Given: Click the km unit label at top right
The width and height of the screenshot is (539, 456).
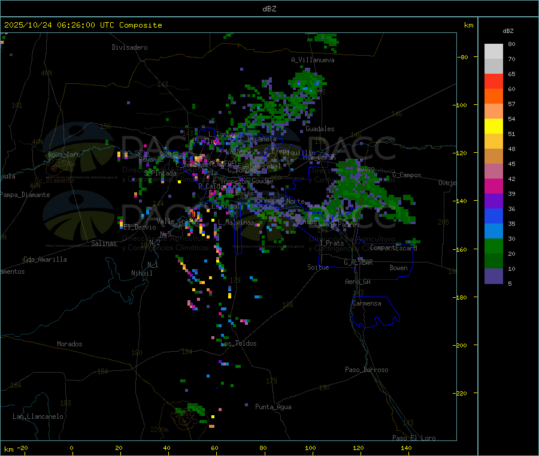Looking at the screenshot, I should 468,25.
